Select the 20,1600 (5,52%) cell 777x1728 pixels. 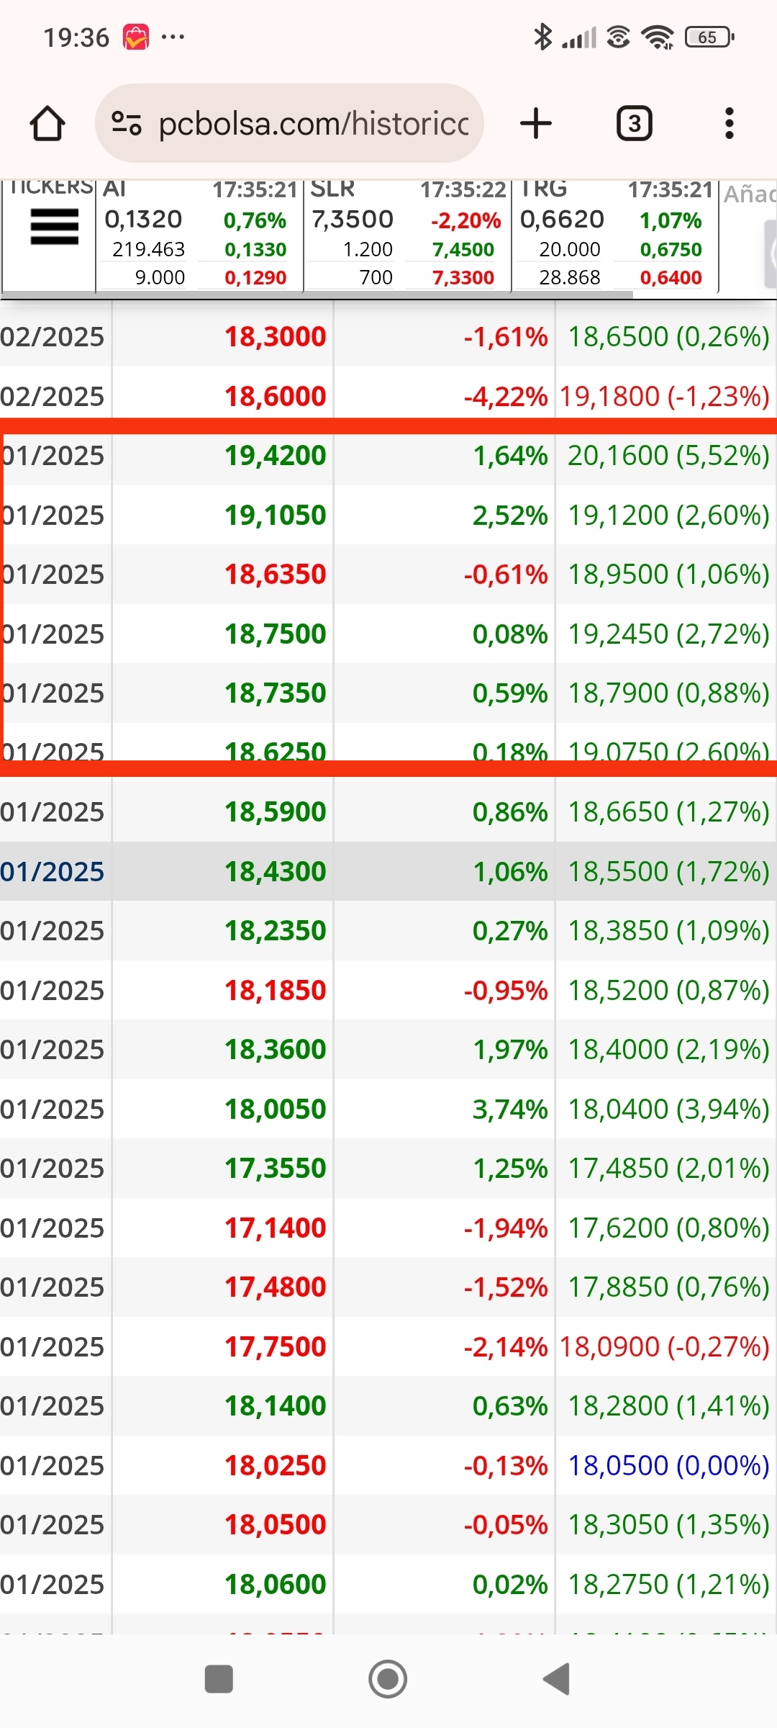[668, 456]
